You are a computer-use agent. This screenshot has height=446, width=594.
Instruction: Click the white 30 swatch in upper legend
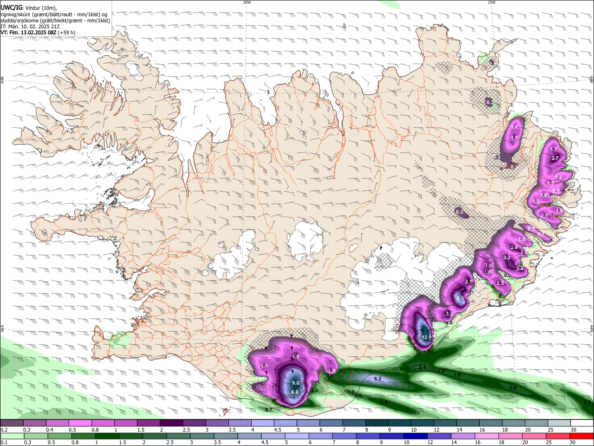click(582, 423)
